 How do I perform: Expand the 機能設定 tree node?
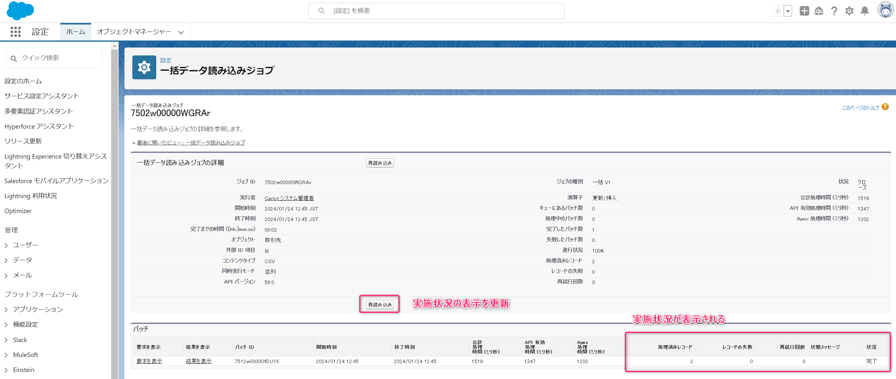[x=6, y=325]
